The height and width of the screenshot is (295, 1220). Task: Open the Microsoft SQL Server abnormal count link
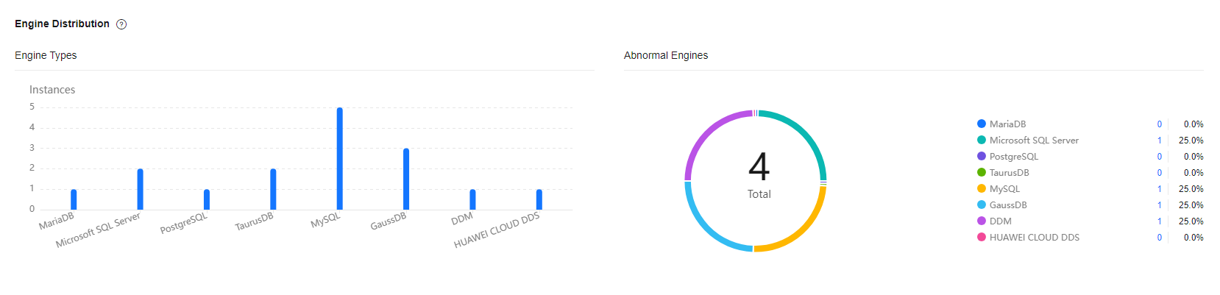tap(1159, 141)
